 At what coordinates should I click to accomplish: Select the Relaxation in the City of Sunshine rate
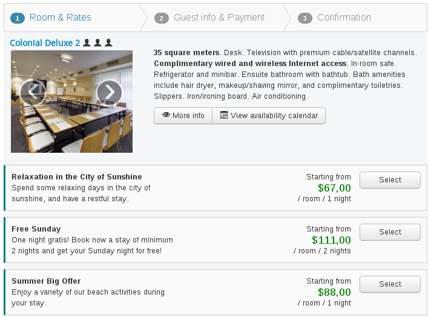point(390,180)
